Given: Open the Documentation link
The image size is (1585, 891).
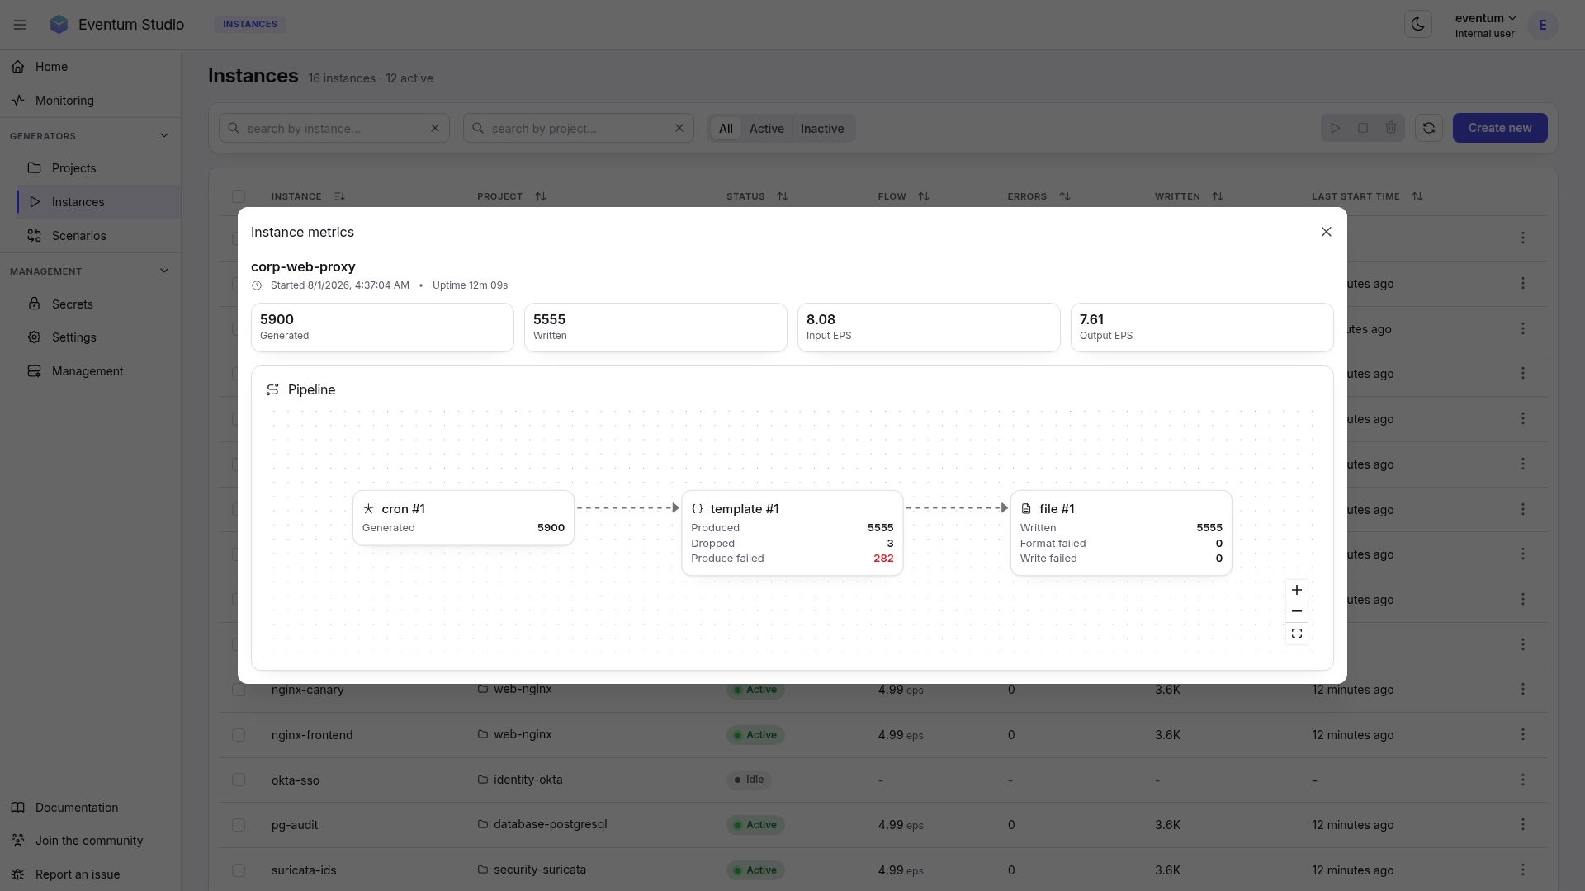Looking at the screenshot, I should [77, 808].
